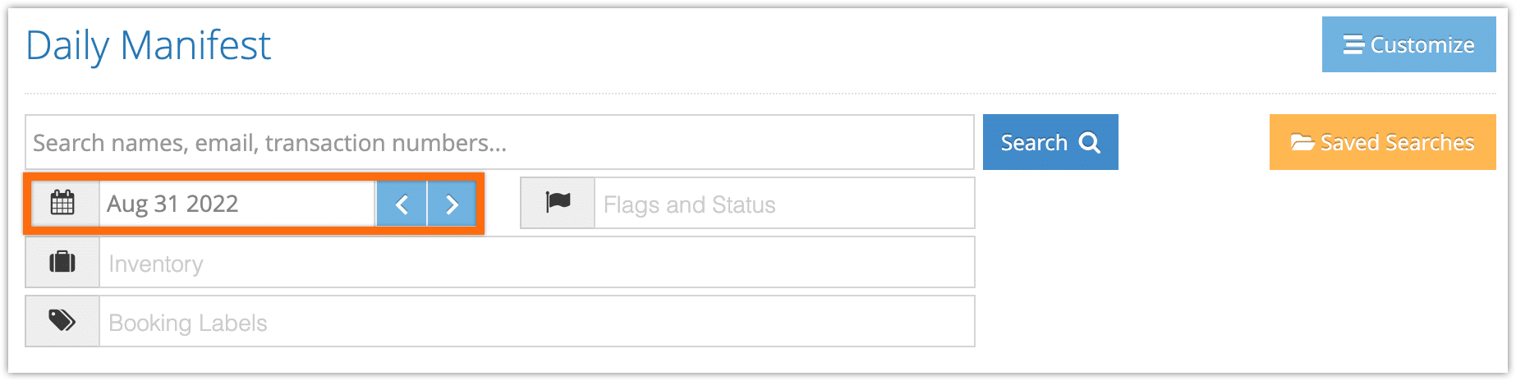Viewport: 1516px width, 381px height.
Task: Click the folder icon in Saved Searches
Action: click(x=1302, y=142)
